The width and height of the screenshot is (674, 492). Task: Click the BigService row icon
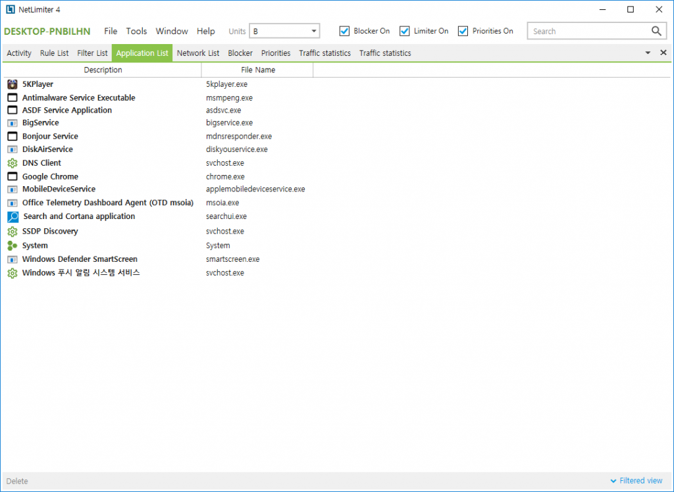(13, 123)
